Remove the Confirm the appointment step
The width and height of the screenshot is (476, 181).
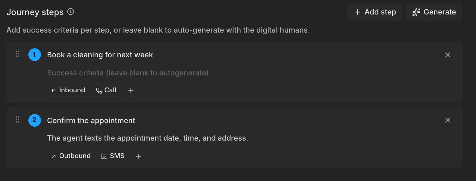point(448,120)
